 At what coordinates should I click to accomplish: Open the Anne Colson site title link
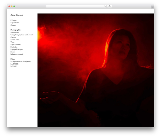[16, 15]
